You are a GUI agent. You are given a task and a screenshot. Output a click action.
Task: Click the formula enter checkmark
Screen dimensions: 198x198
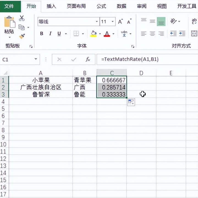(x=74, y=59)
